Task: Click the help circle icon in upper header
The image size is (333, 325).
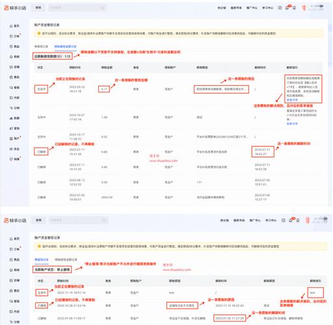Action: click(280, 8)
